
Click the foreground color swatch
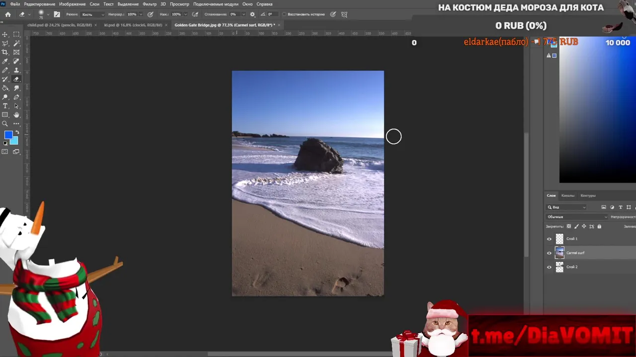tap(7, 135)
